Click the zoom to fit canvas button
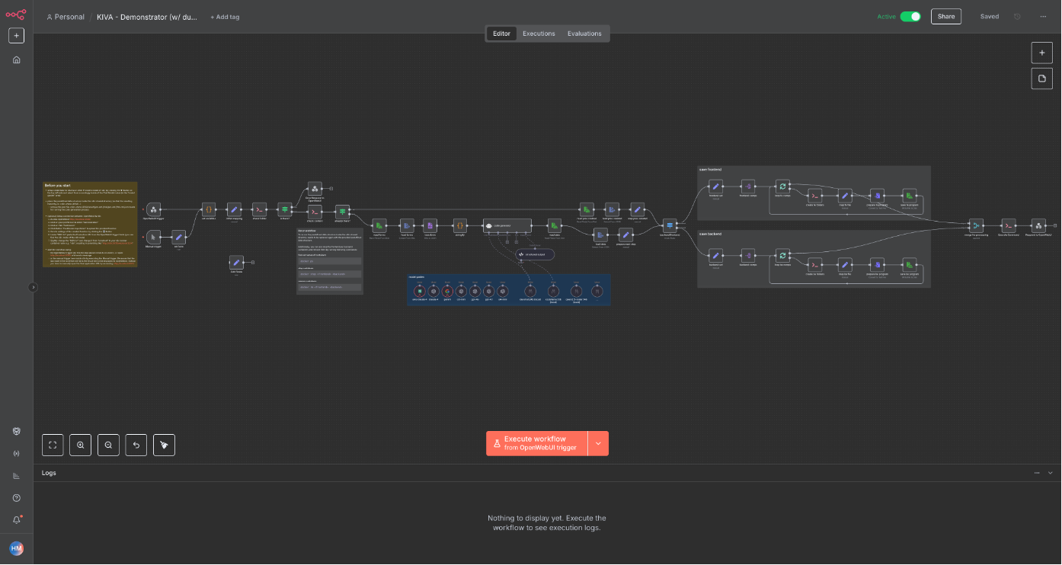Viewport: 1062px width, 565px height. [53, 445]
